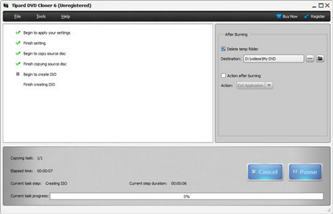This screenshot has height=214, width=333.
Task: Pause the cloning task
Action: [305, 172]
